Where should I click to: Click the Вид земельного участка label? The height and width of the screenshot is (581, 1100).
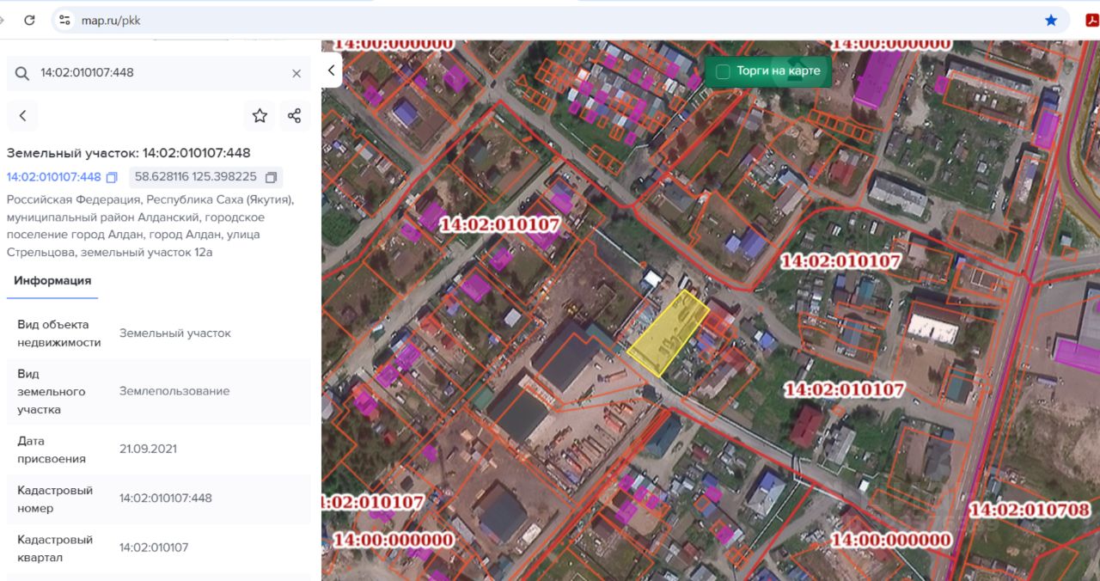[x=52, y=392]
